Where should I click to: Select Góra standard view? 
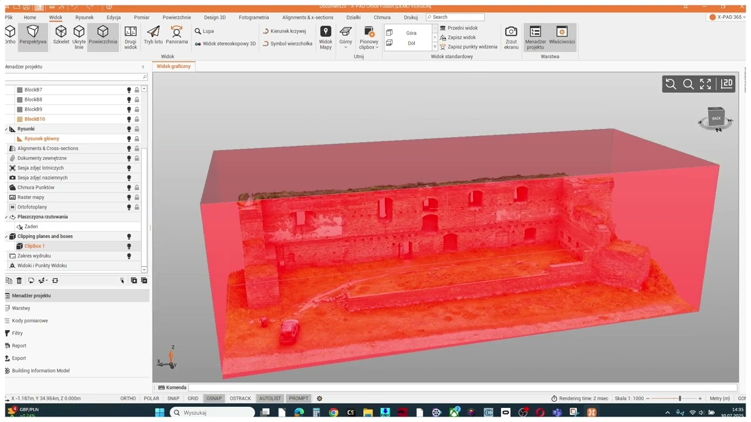(408, 33)
